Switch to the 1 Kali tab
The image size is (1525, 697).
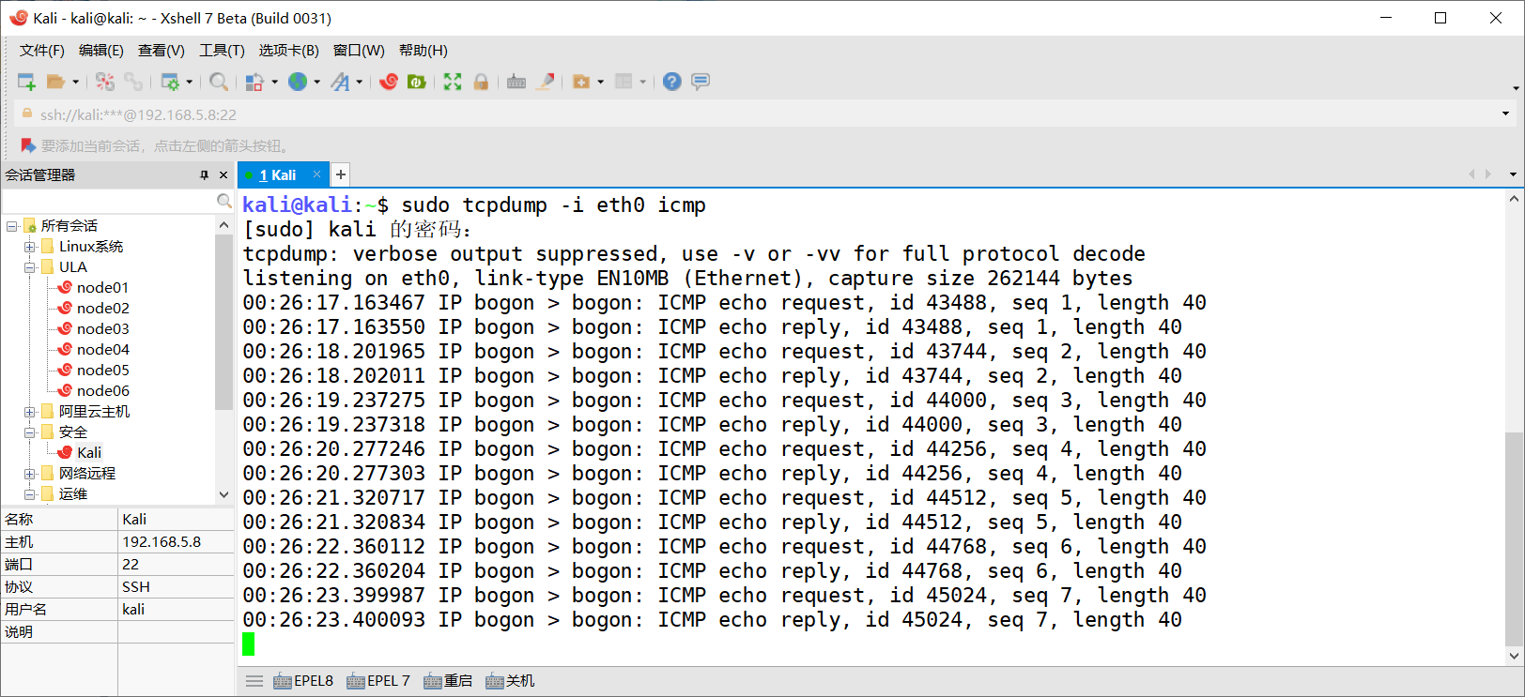pos(277,174)
